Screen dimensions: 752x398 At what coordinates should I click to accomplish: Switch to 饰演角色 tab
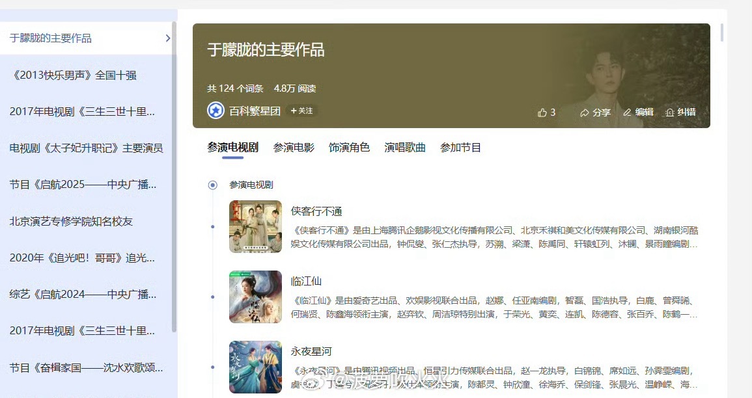pos(349,148)
